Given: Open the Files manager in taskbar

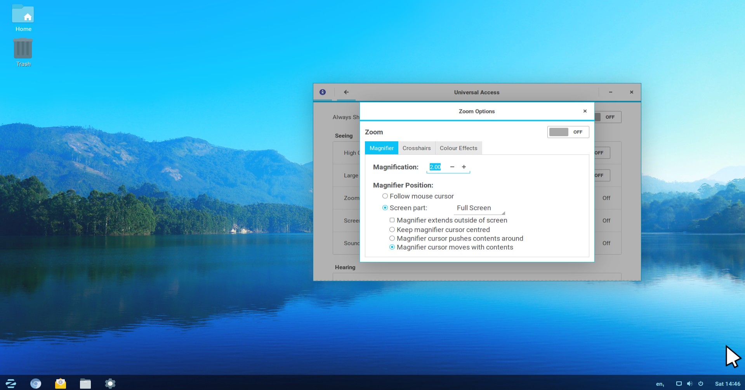Looking at the screenshot, I should tap(85, 383).
